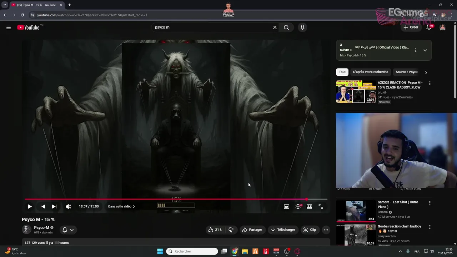Create a Clip from this video

click(310, 230)
